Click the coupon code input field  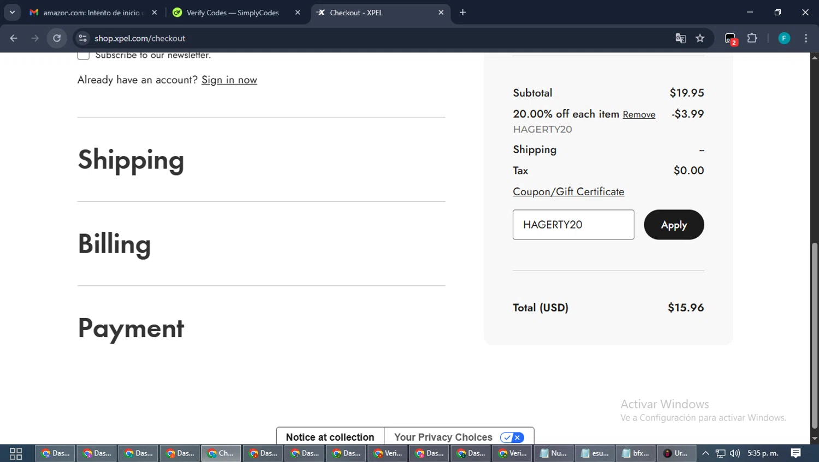click(x=573, y=225)
